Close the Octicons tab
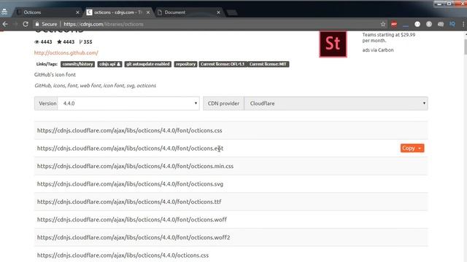Viewport: 467px width, 262px height. click(77, 12)
